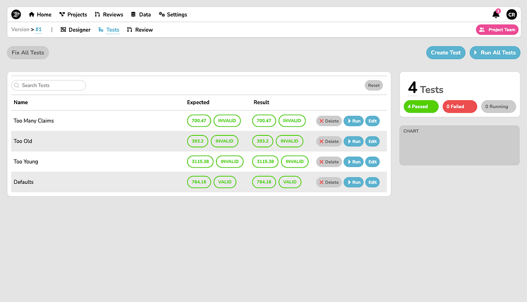Edit the Too Young test
The image size is (527, 302).
(372, 162)
